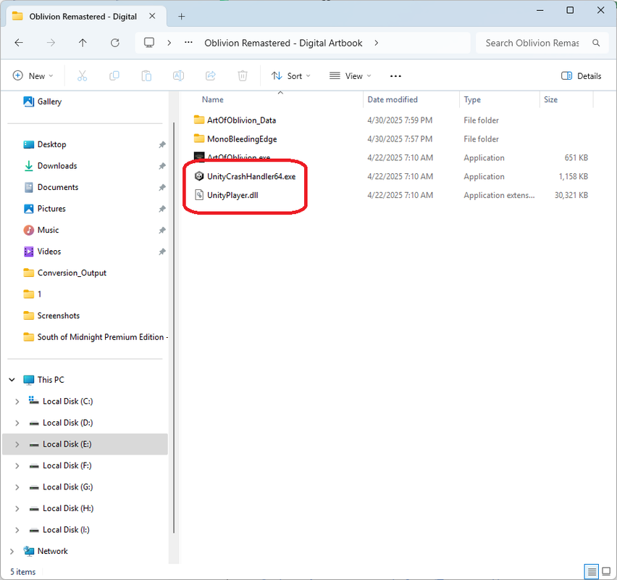
Task: Add a new File Explorer tab
Action: (x=181, y=16)
